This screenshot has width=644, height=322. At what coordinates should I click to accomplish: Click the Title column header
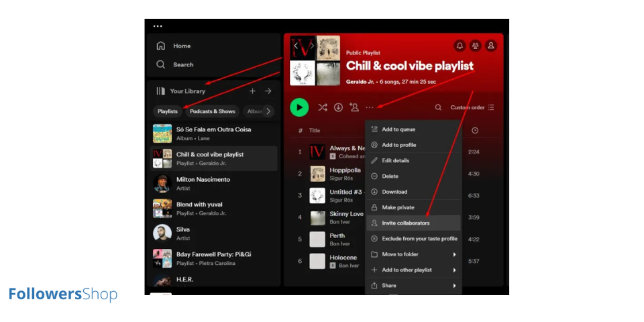[x=315, y=131]
